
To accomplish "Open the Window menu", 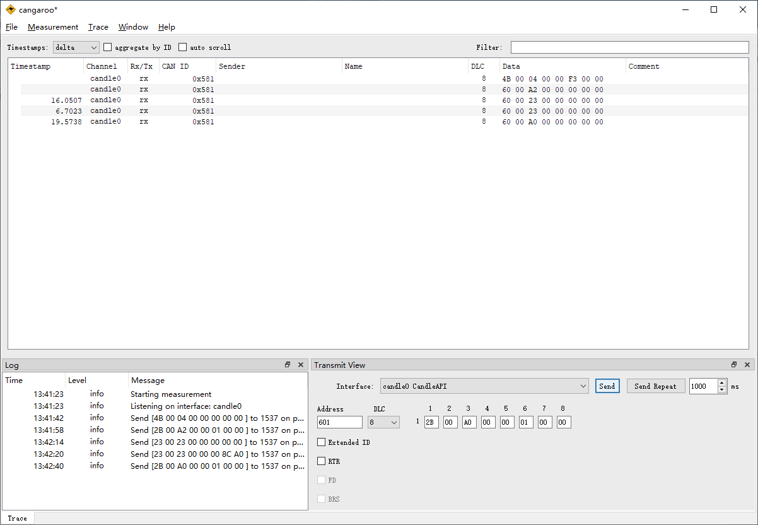I will 133,27.
